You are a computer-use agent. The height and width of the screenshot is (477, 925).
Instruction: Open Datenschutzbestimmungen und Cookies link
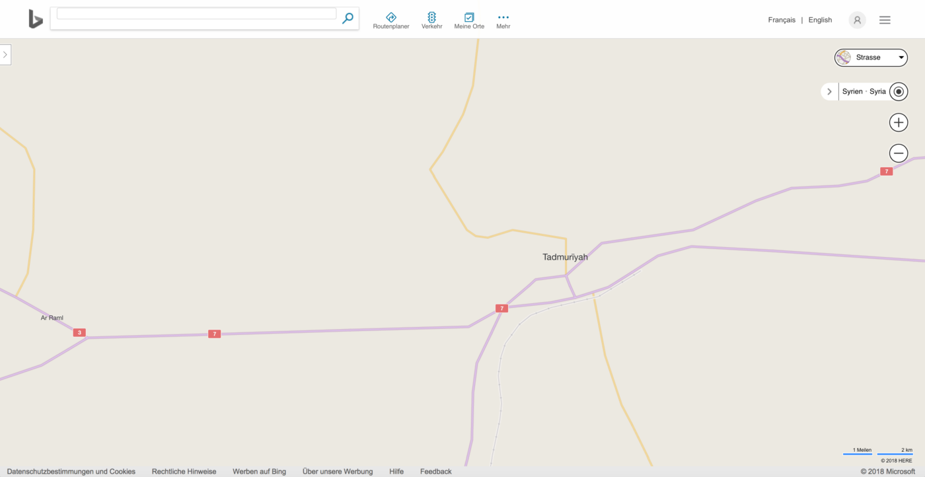point(71,471)
